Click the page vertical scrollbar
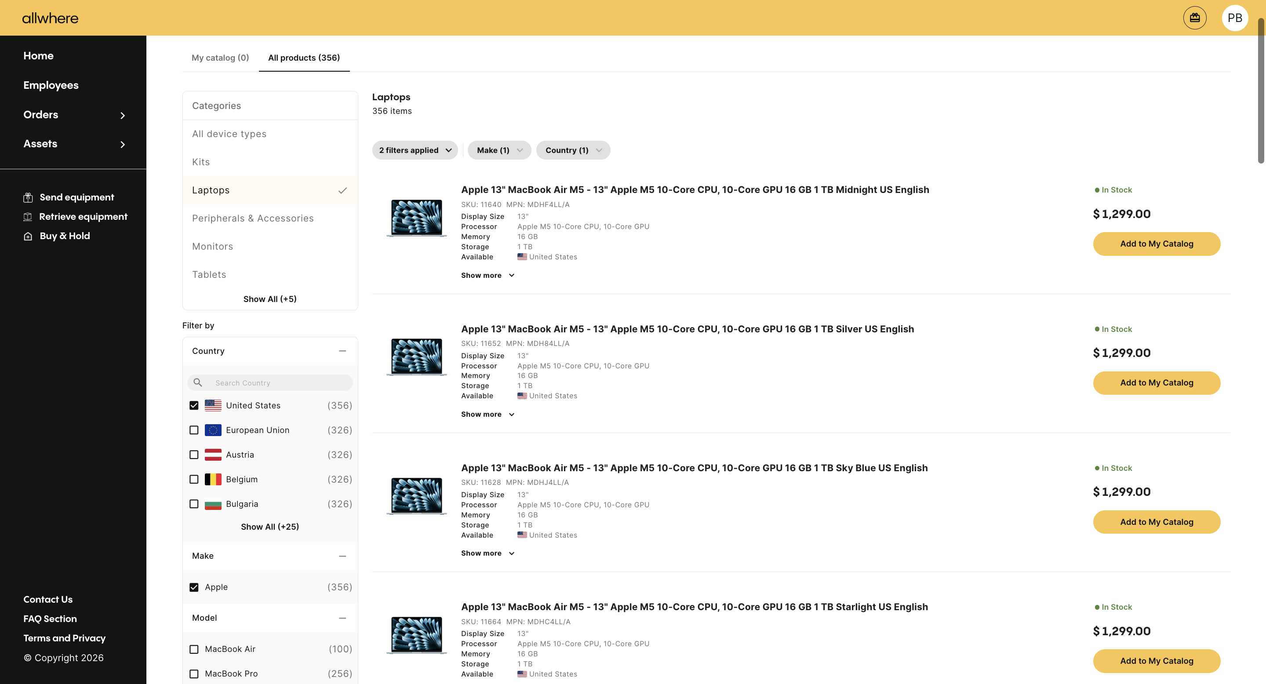The width and height of the screenshot is (1266, 684). click(x=1261, y=91)
